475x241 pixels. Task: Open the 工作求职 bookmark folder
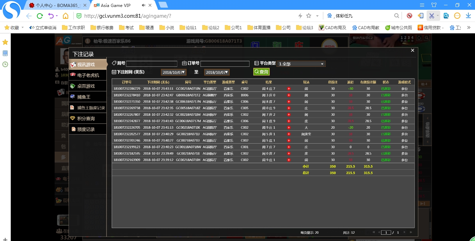73,27
